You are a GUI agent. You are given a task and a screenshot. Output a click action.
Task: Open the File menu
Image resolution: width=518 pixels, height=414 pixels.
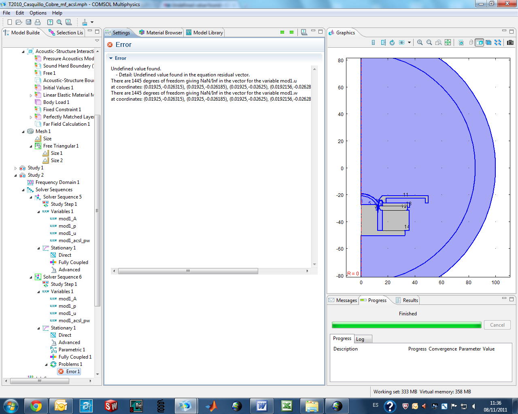click(6, 13)
